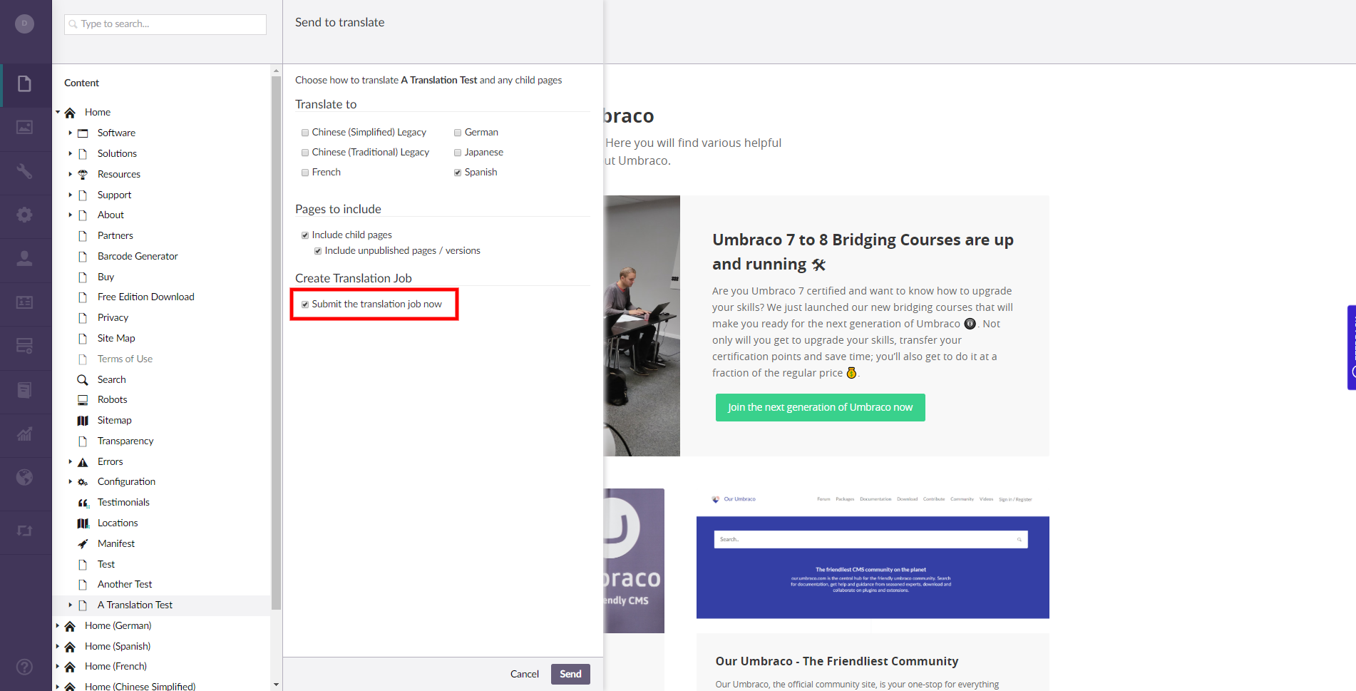Click the Configuration node gears icon
This screenshot has width=1356, height=691.
(83, 482)
